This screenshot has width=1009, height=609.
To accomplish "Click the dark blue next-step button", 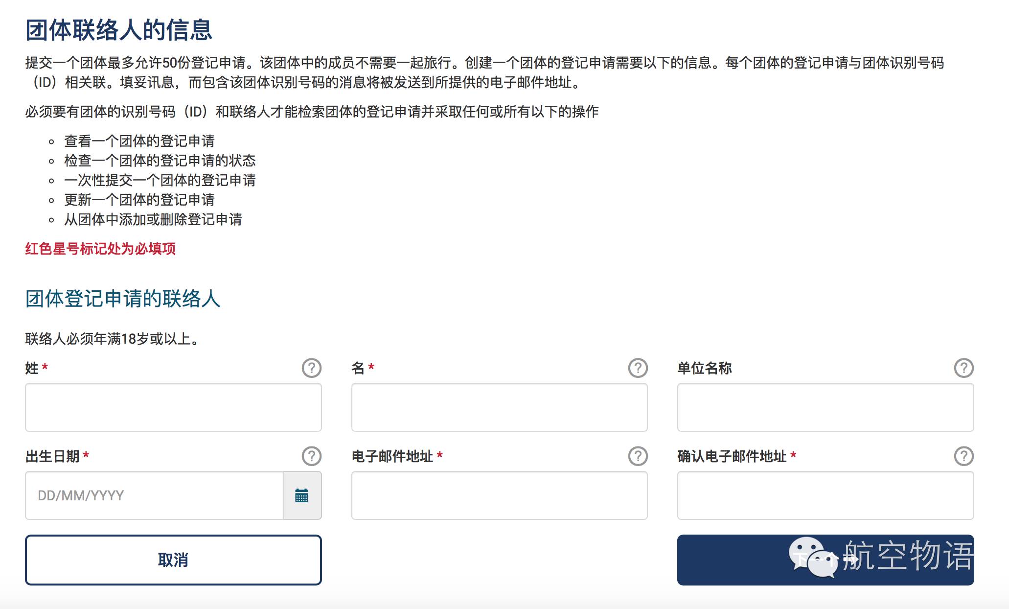I will pos(826,560).
